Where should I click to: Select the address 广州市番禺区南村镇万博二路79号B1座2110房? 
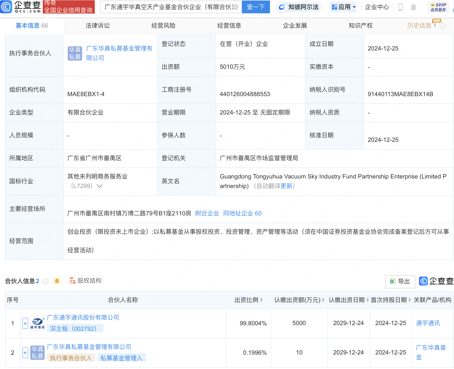pos(129,213)
